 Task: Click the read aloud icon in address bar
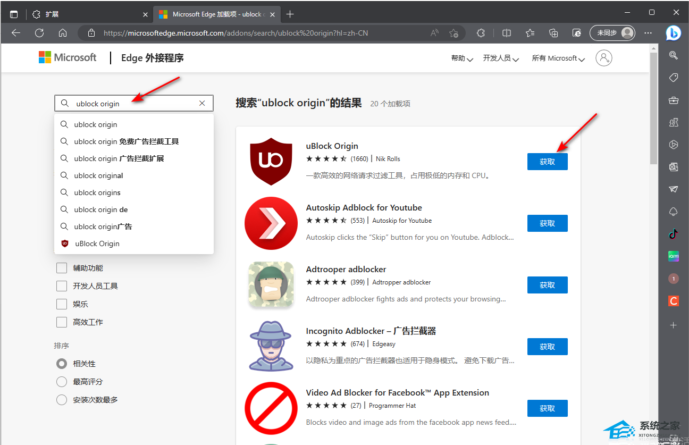(435, 33)
